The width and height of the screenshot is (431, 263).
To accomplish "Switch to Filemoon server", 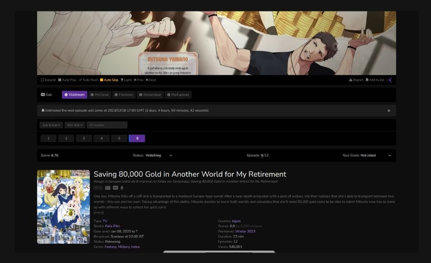I will point(124,94).
